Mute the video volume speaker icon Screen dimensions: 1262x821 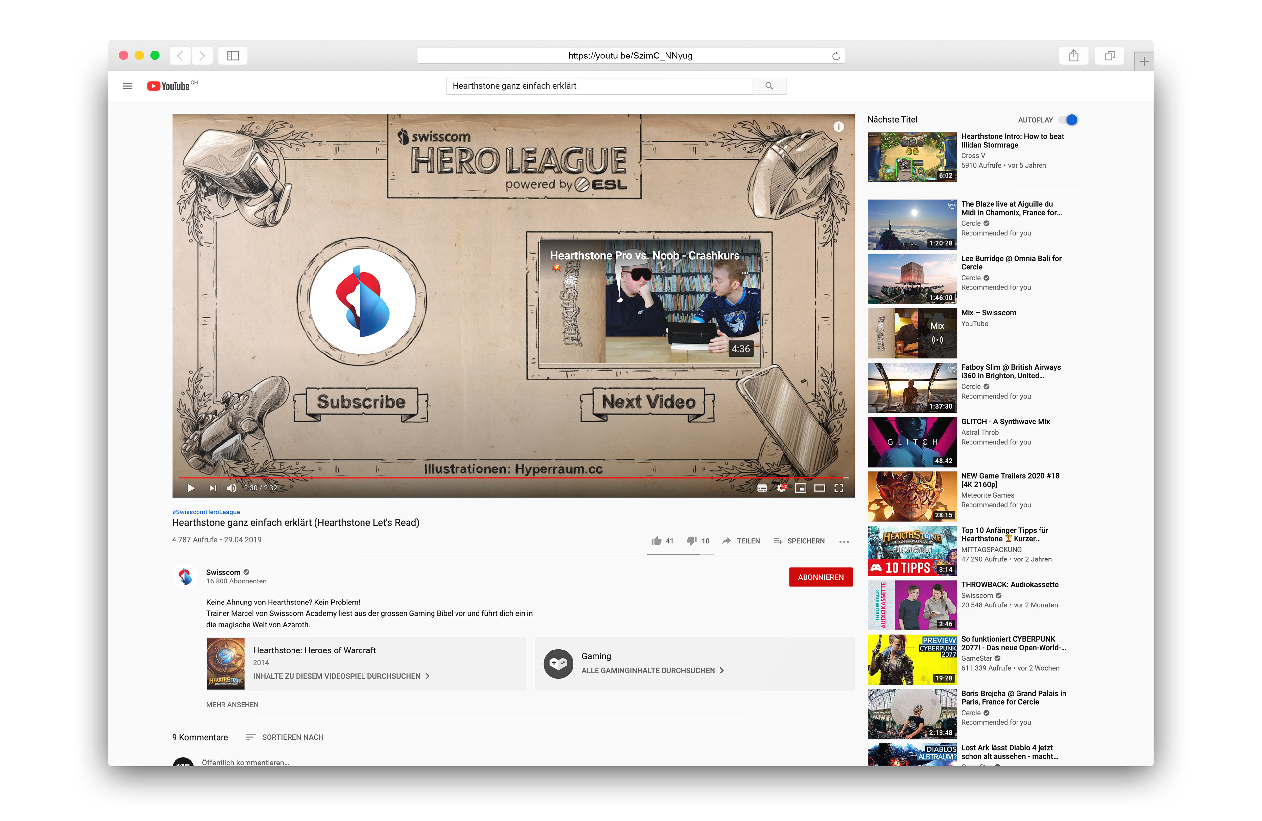(x=232, y=488)
